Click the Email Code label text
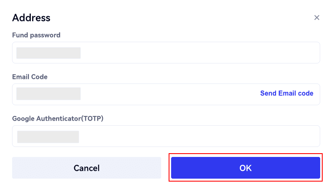Screen dimensions: 331x187 (30, 77)
